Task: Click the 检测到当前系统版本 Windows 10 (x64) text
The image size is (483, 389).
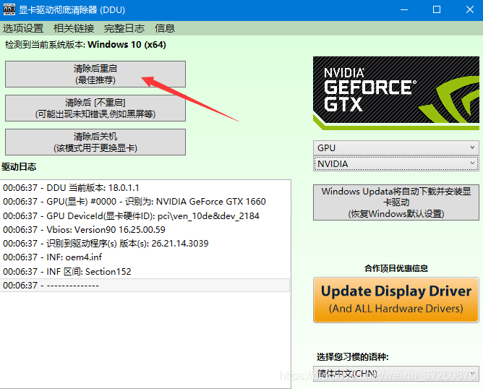Action: click(85, 45)
